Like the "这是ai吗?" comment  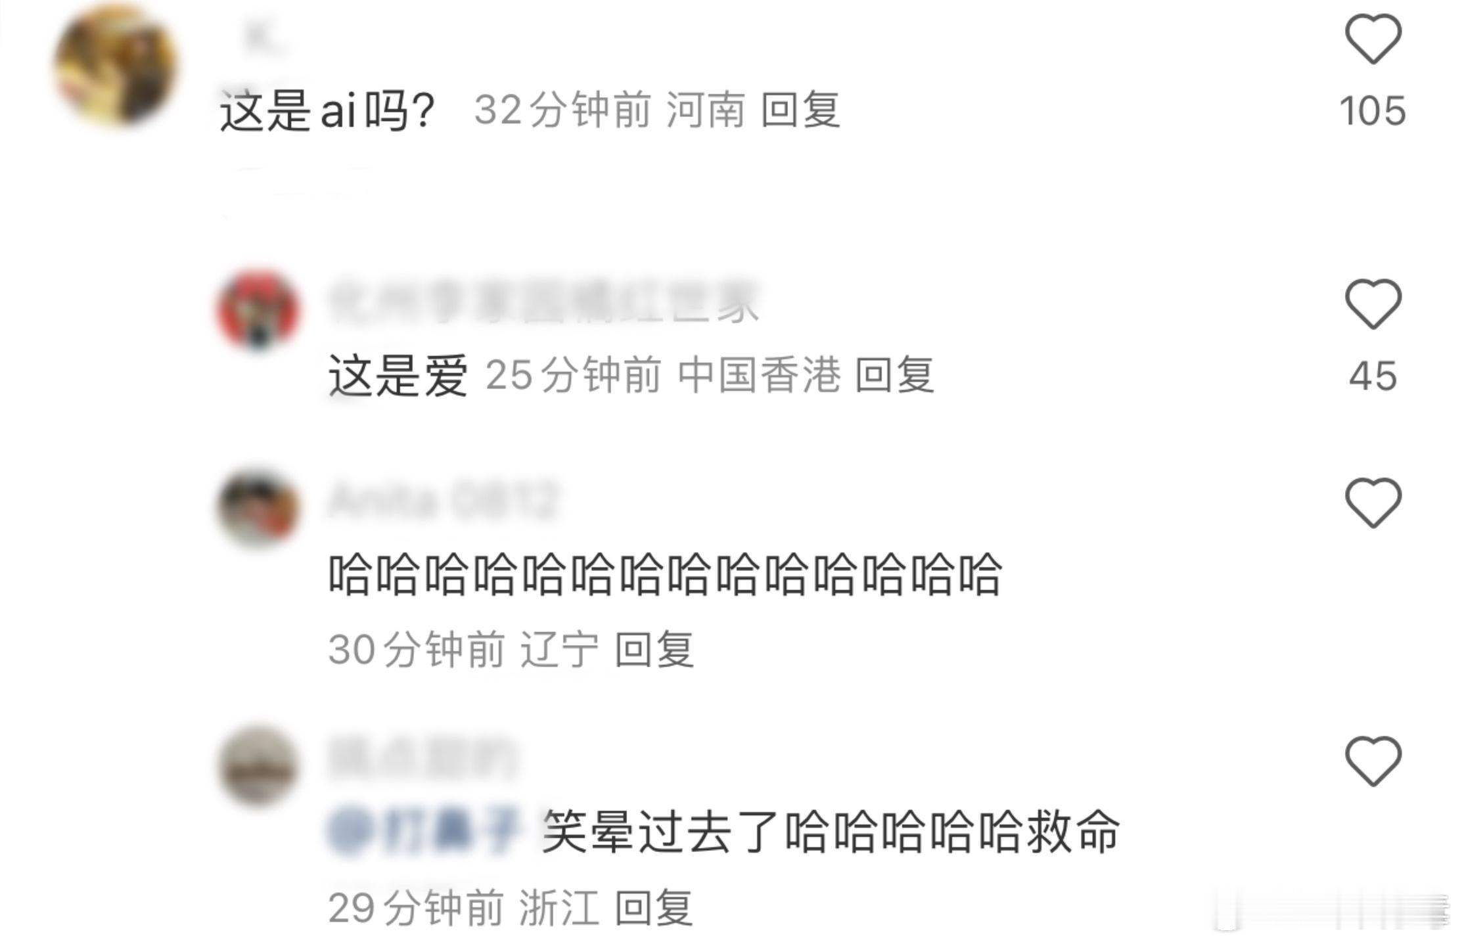tap(1373, 39)
